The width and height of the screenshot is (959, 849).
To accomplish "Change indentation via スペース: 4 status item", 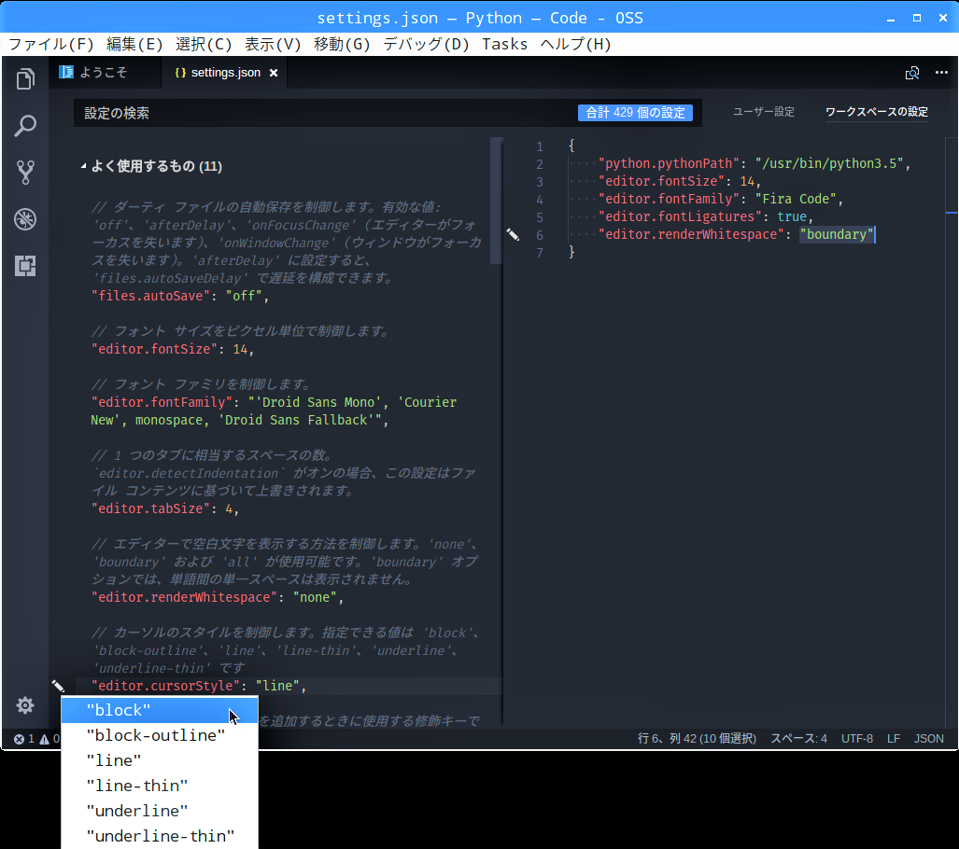I will [x=798, y=739].
